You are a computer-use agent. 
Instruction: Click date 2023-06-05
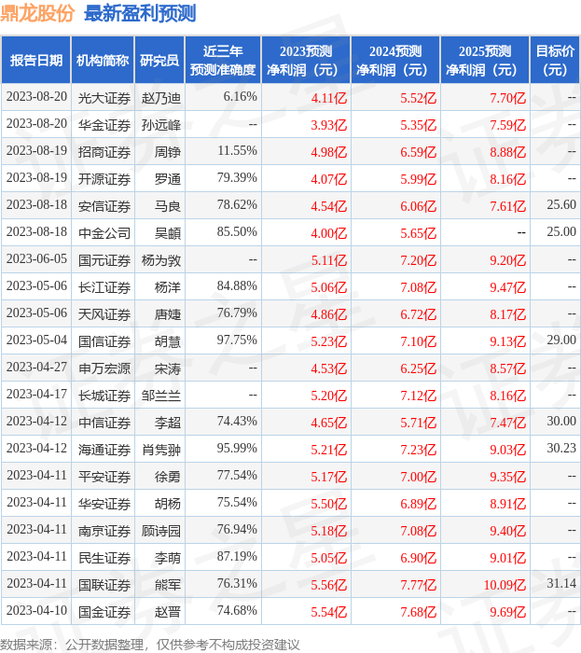click(36, 258)
